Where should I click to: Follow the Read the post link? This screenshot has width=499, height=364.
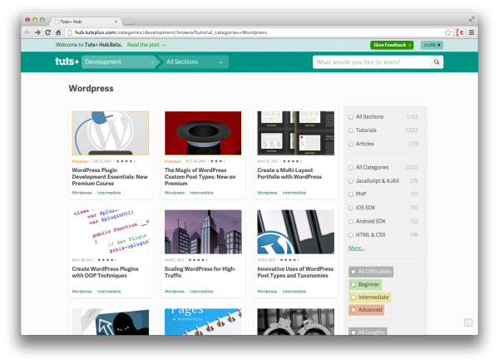point(146,45)
